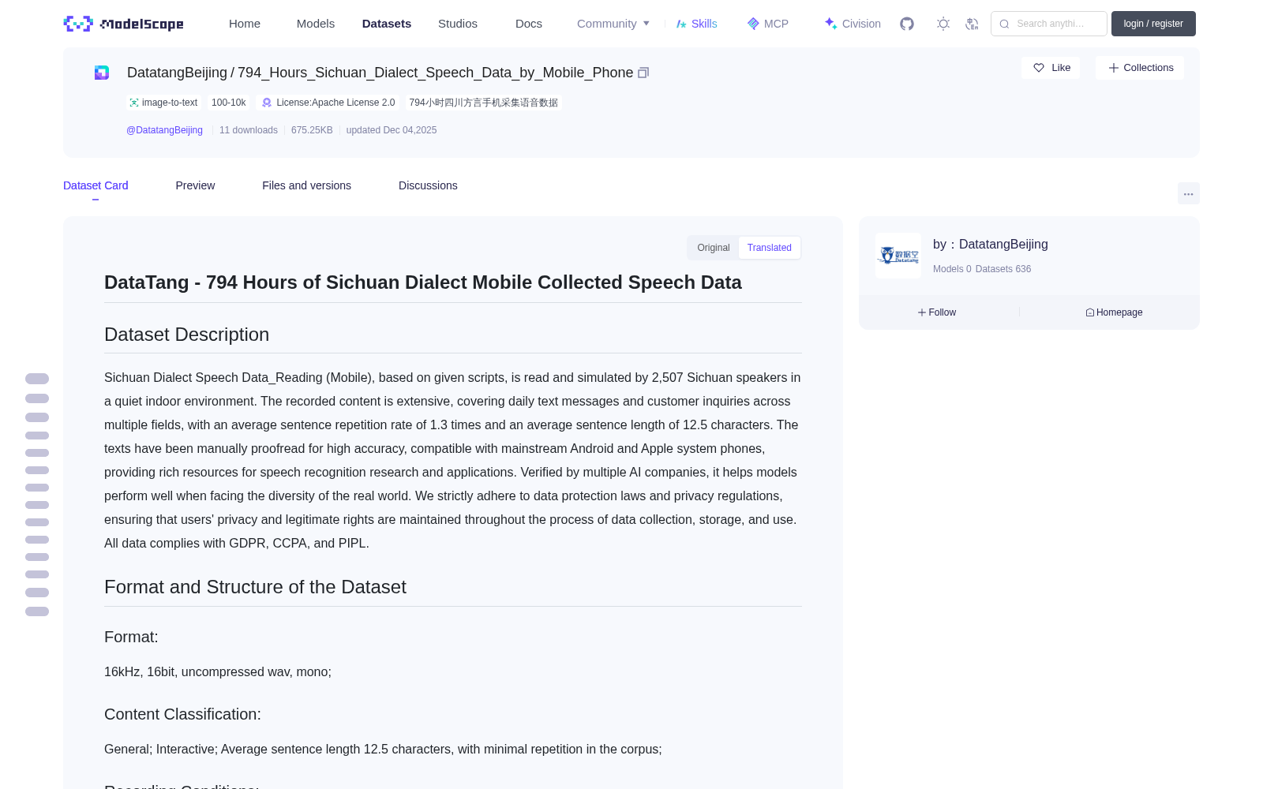This screenshot has width=1263, height=789.
Task: Click the Follow text label
Action: [x=943, y=312]
